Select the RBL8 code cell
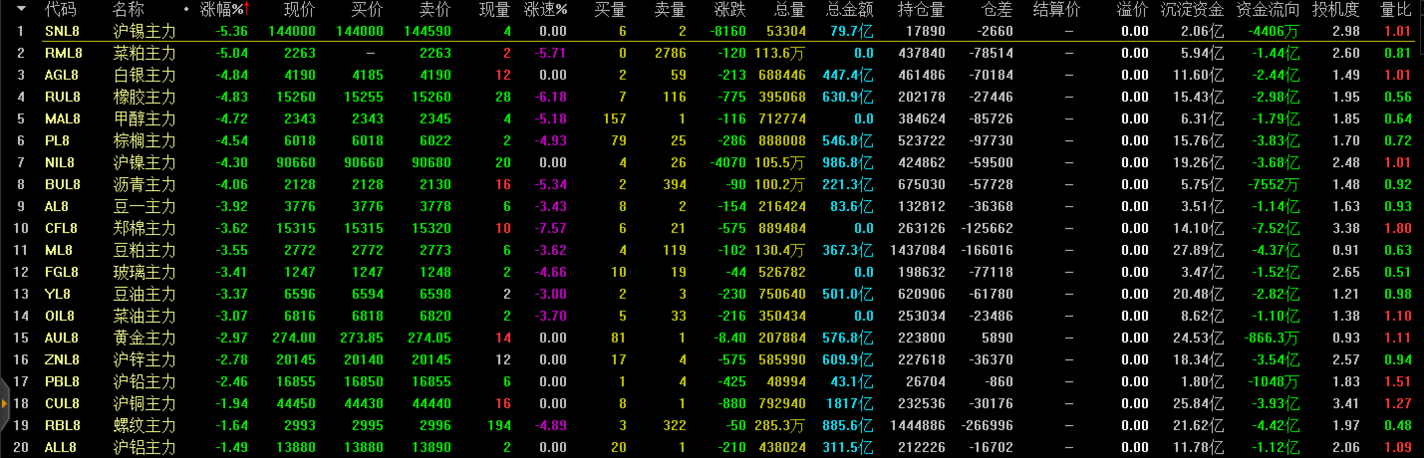The image size is (1424, 458). (x=62, y=426)
